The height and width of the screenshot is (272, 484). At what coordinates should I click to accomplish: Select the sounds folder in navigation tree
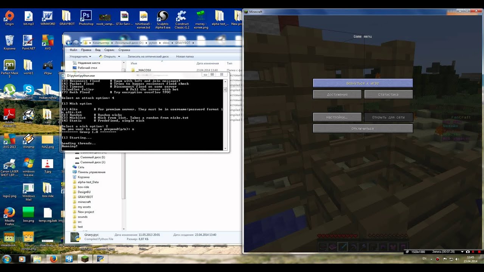(79, 217)
